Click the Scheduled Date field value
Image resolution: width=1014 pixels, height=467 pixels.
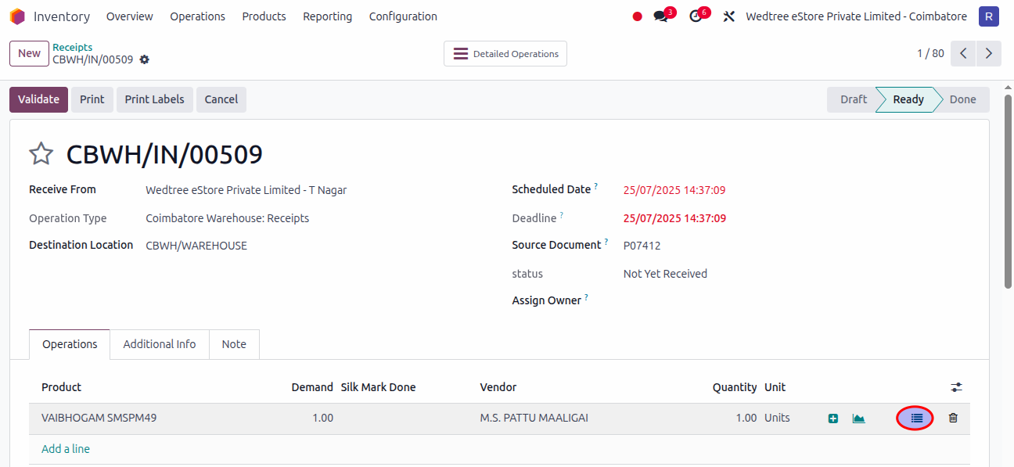point(674,190)
